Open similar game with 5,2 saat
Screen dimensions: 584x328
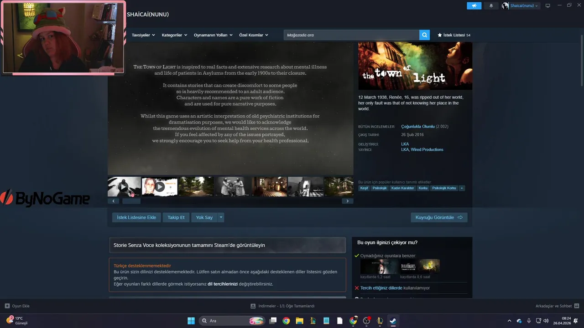380,266
